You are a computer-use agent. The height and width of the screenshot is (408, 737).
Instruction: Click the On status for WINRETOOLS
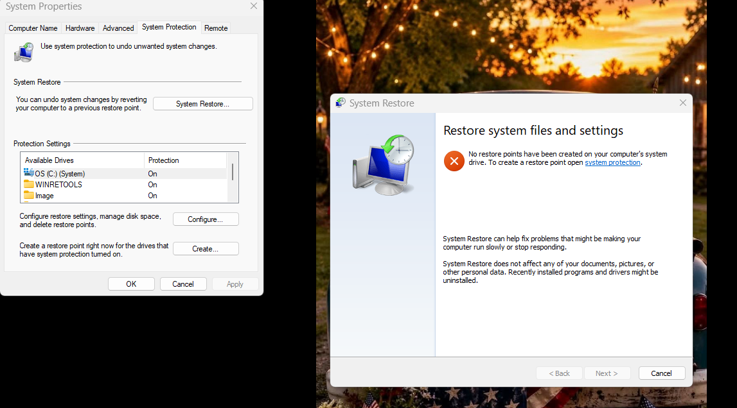click(x=153, y=185)
